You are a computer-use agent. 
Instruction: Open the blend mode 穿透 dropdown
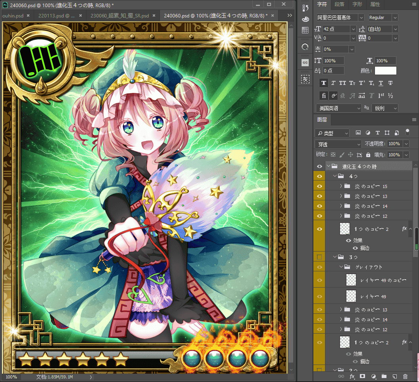click(x=338, y=144)
